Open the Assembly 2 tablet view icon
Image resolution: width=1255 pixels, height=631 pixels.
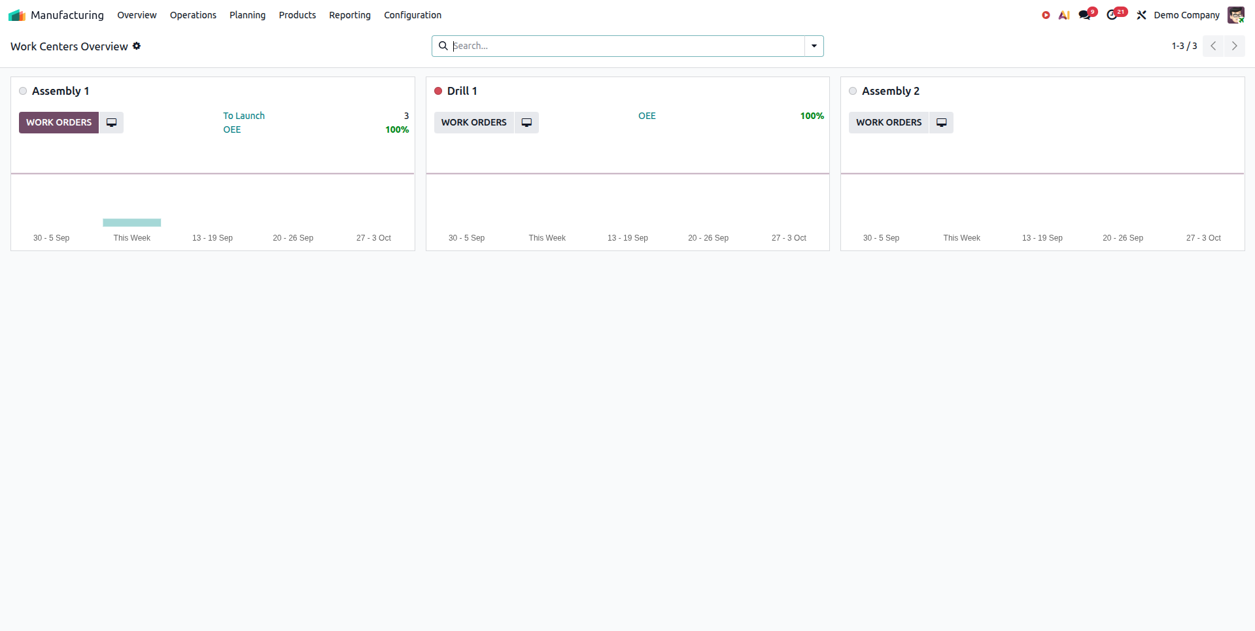[941, 122]
